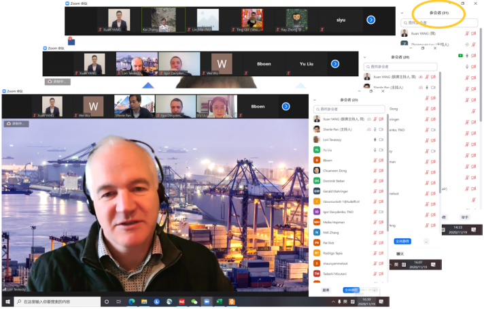
Task: Click camera-off icon for Dominik Steber
Action: [381, 181]
